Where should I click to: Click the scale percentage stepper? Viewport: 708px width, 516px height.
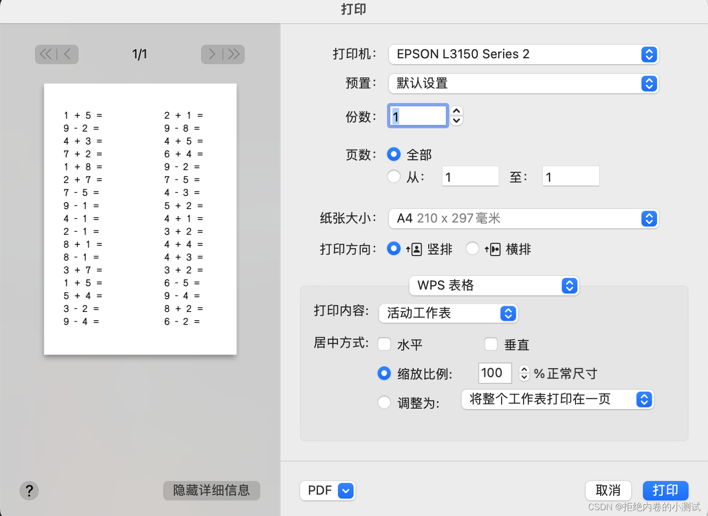(x=524, y=373)
